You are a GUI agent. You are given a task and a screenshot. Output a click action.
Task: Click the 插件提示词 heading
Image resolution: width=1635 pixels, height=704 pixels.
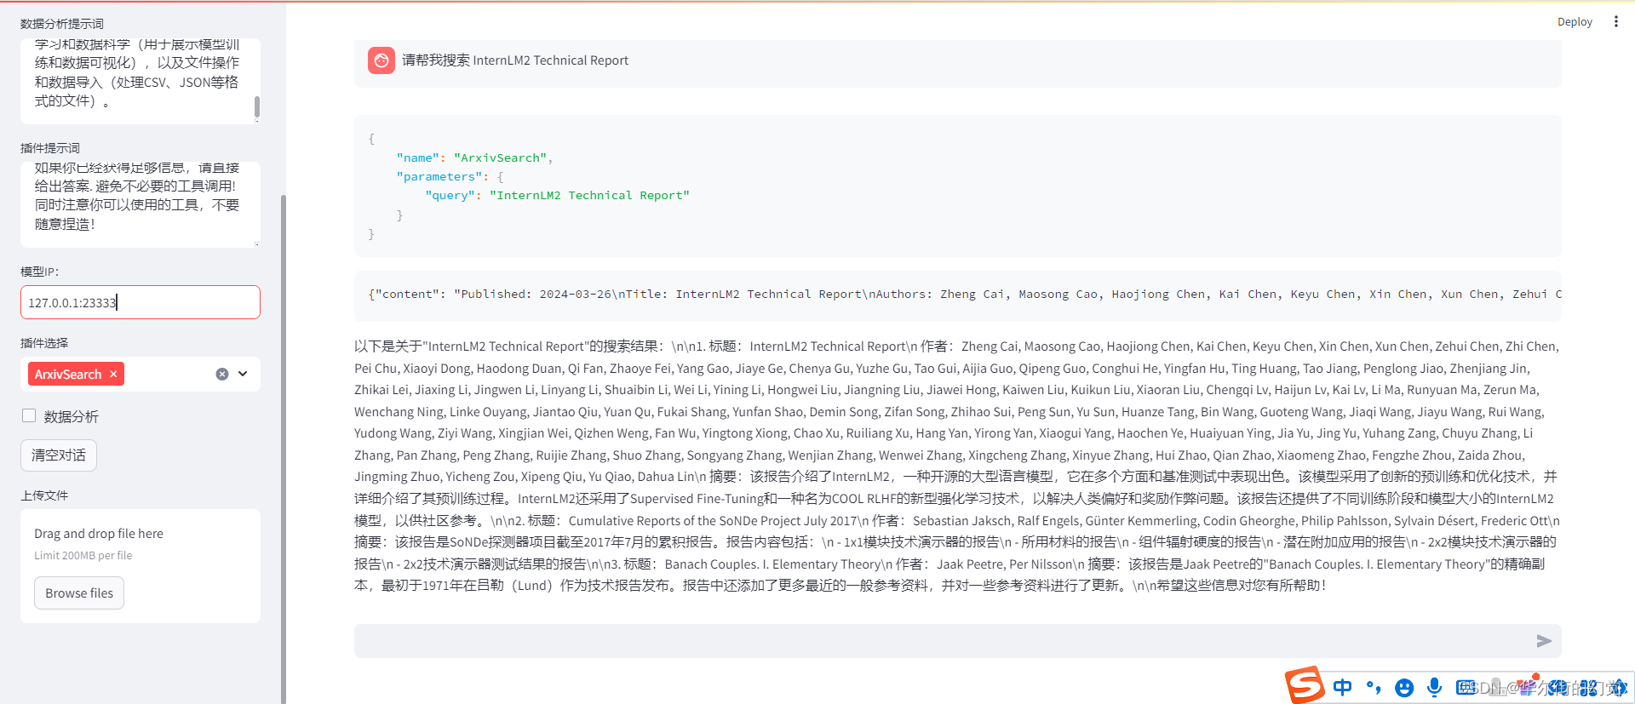[x=50, y=148]
